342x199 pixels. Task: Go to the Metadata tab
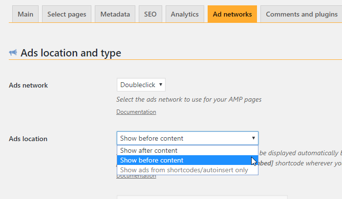click(x=115, y=14)
